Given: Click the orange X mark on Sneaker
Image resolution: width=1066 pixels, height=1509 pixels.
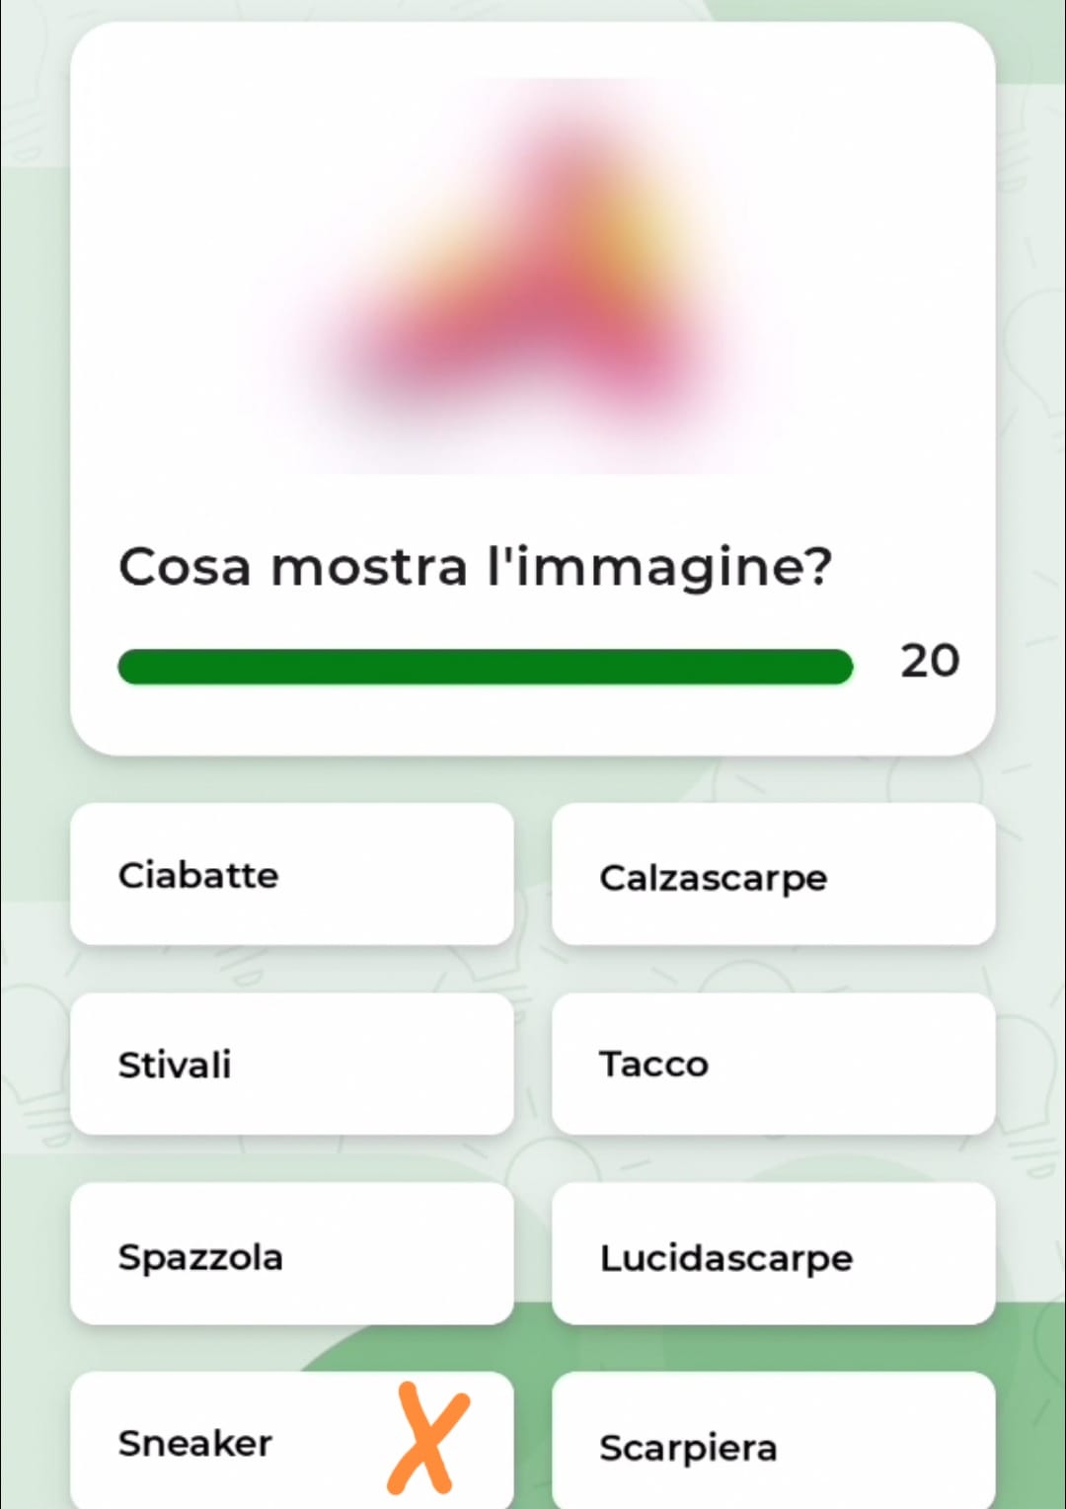Looking at the screenshot, I should [x=427, y=1438].
